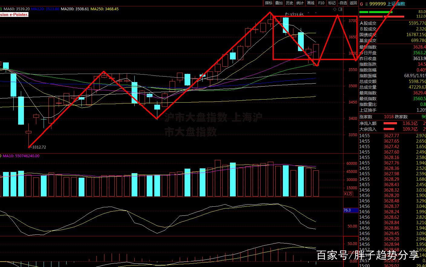Screen dimensions: 426x267
Task: Click the 昨日收盘 row label
Action: (x=368, y=59)
